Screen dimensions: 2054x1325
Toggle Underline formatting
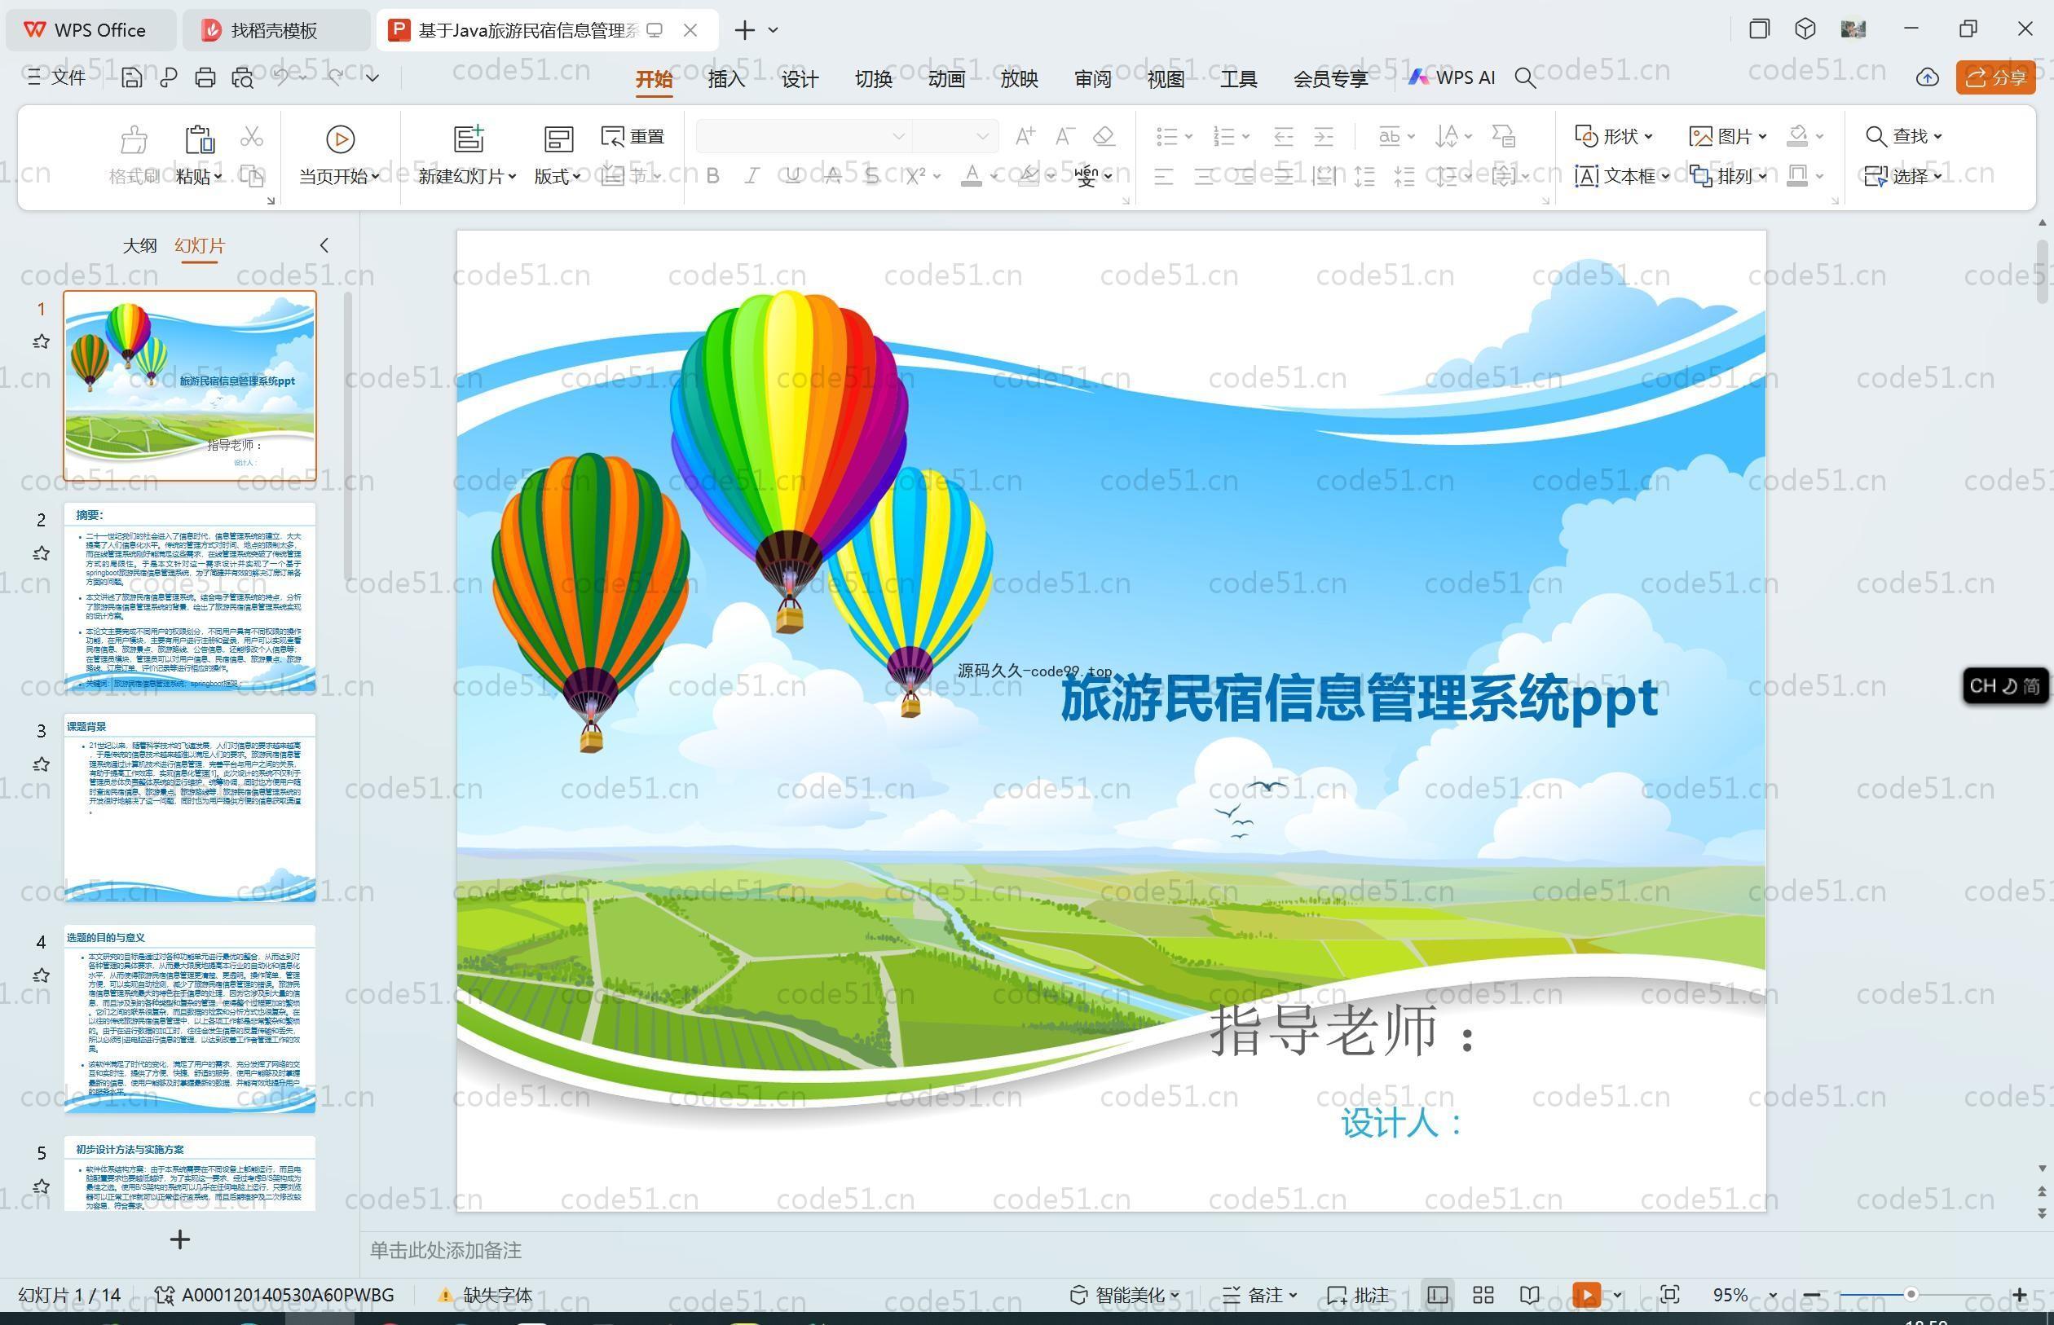[x=792, y=176]
